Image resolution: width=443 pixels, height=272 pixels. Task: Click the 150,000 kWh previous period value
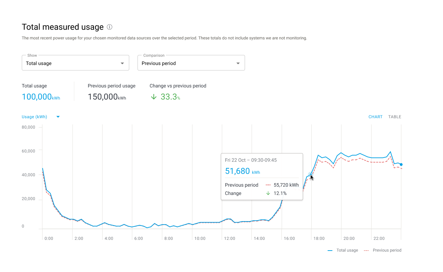107,97
